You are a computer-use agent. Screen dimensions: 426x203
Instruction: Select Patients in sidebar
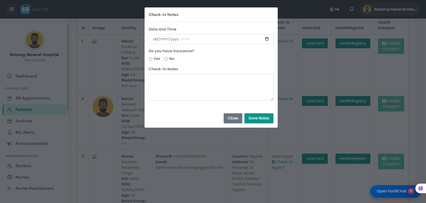click(35, 110)
